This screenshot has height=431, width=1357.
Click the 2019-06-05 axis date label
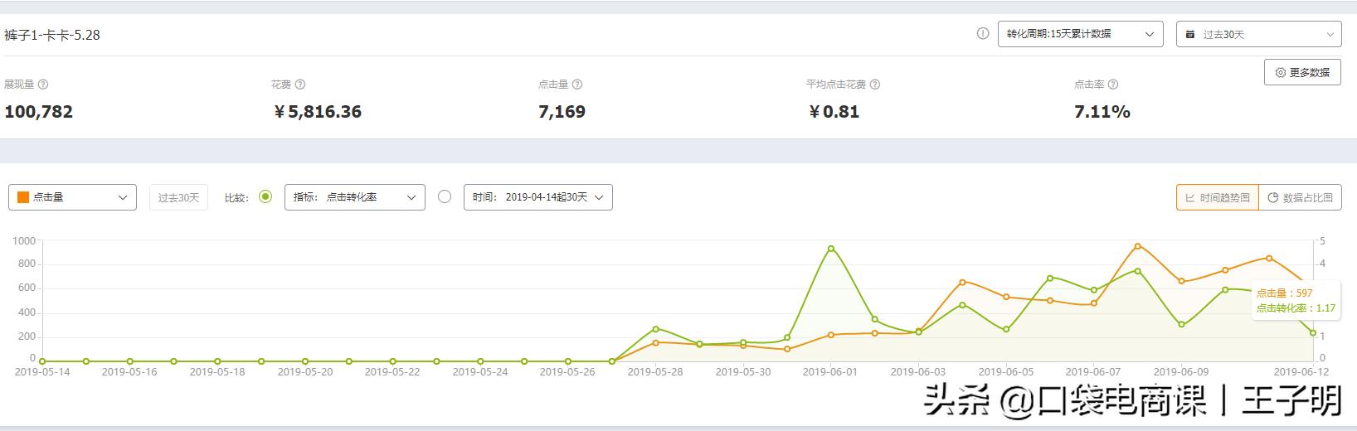(1006, 372)
